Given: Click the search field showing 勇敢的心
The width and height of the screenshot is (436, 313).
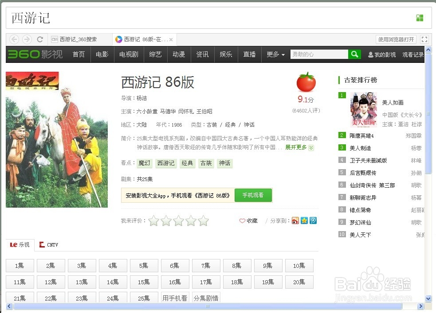Looking at the screenshot, I should [x=319, y=54].
